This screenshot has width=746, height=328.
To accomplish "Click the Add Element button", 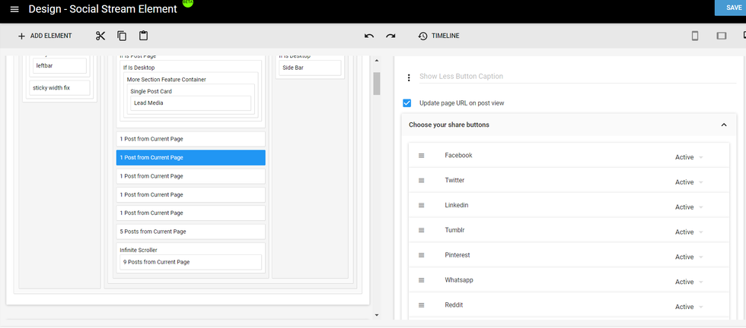I will point(44,36).
